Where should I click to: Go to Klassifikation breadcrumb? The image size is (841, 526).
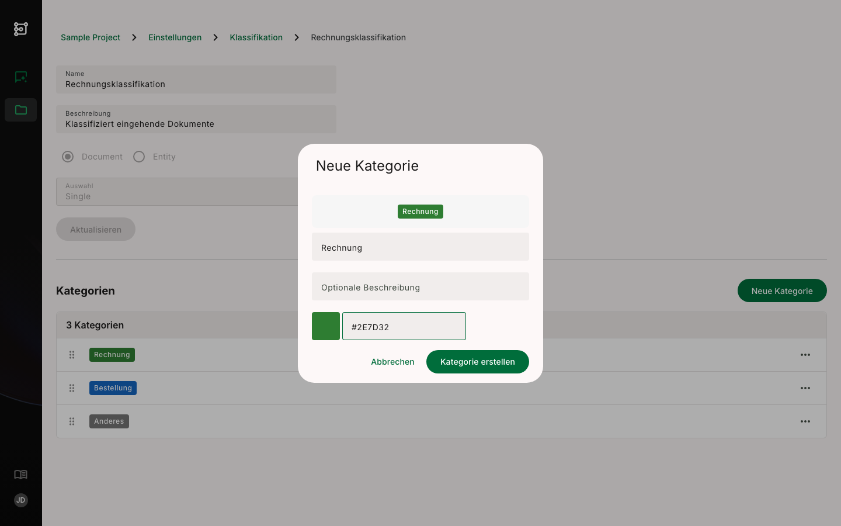(x=256, y=37)
